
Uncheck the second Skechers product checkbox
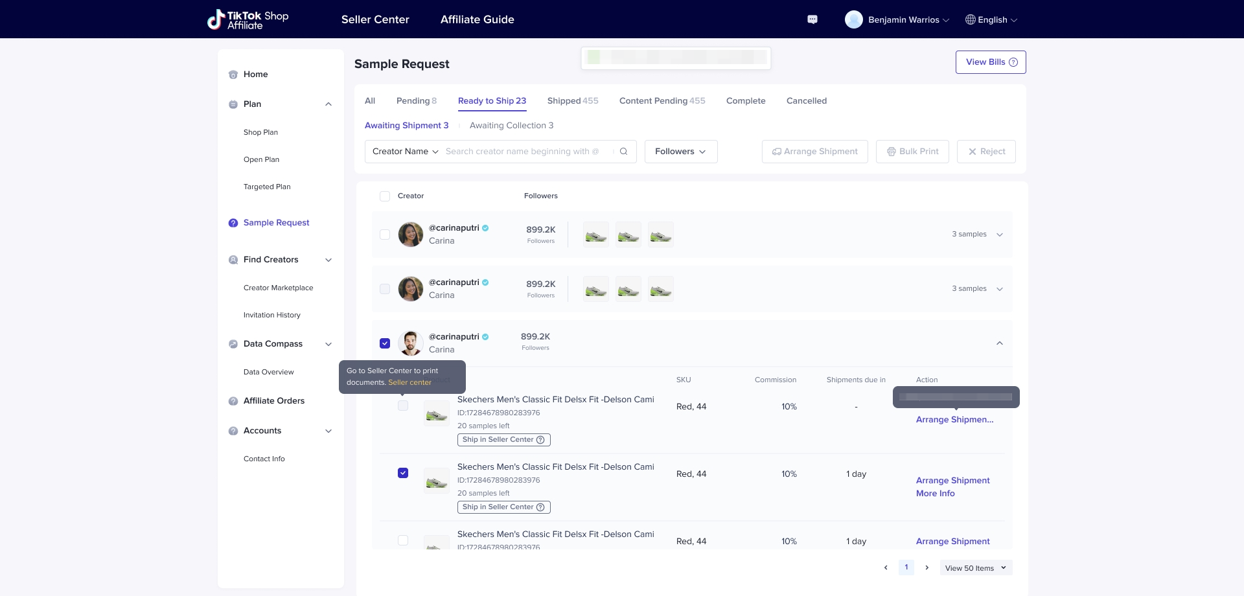click(403, 473)
